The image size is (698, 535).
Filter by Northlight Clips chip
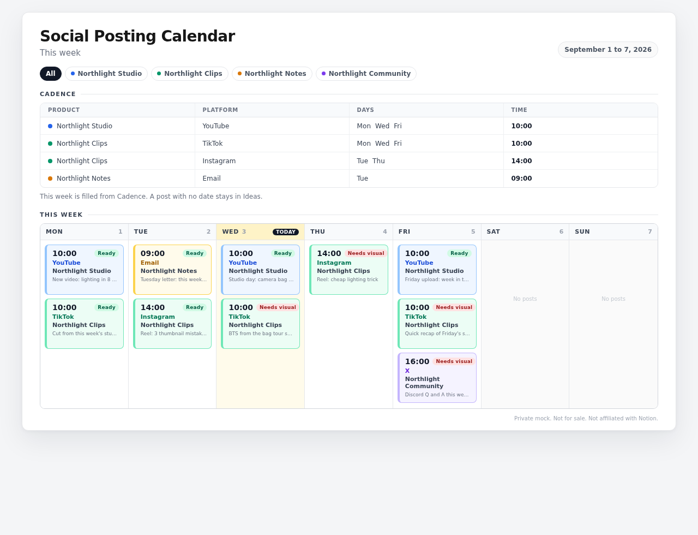coord(190,74)
